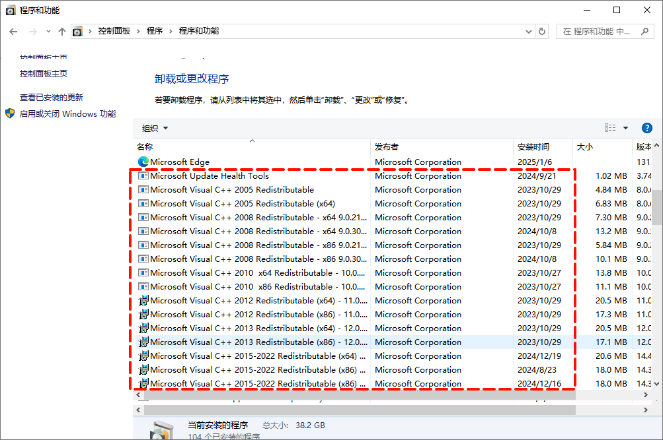
Task: Click the window title bar app icon
Action: (11, 10)
